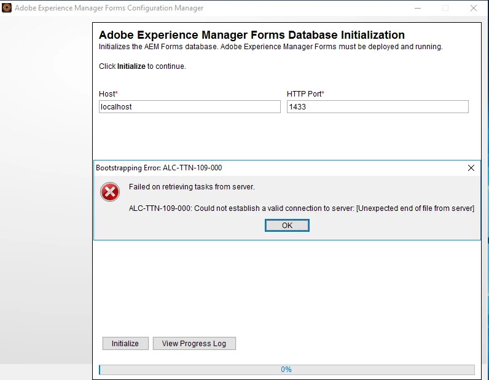The height and width of the screenshot is (380, 489).
Task: Open the View Progress Log button
Action: [x=194, y=344]
